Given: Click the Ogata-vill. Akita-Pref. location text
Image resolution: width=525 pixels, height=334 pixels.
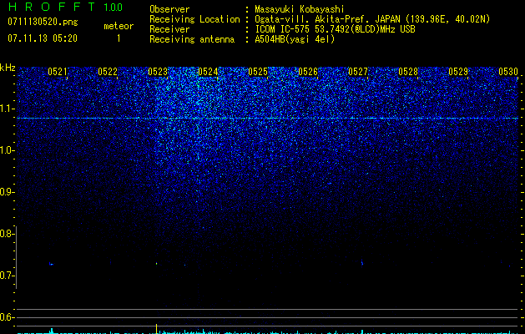Looking at the screenshot, I should click(313, 19).
